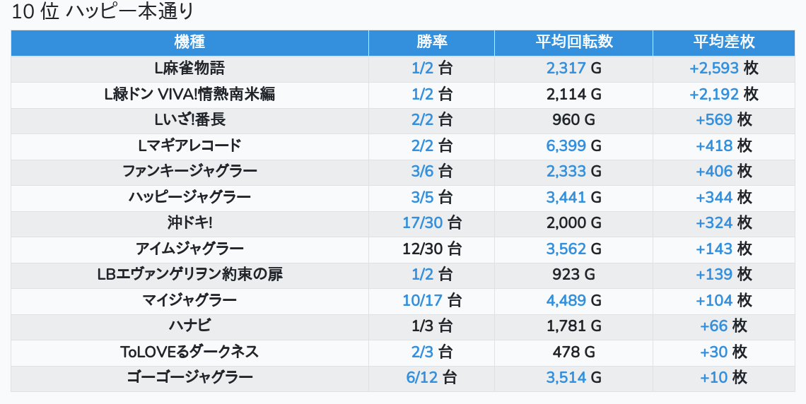This screenshot has height=404, width=806.
Task: Click ゴーゴージャグラー win rate 6/12
Action: coord(421,377)
